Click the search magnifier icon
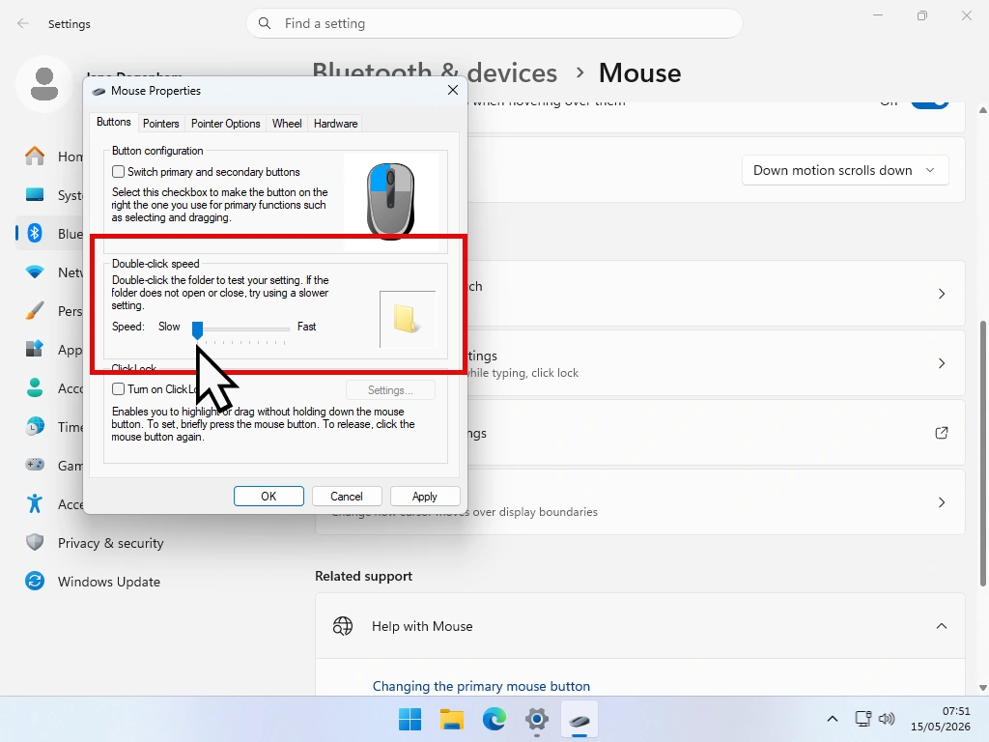The width and height of the screenshot is (989, 742). tap(265, 23)
